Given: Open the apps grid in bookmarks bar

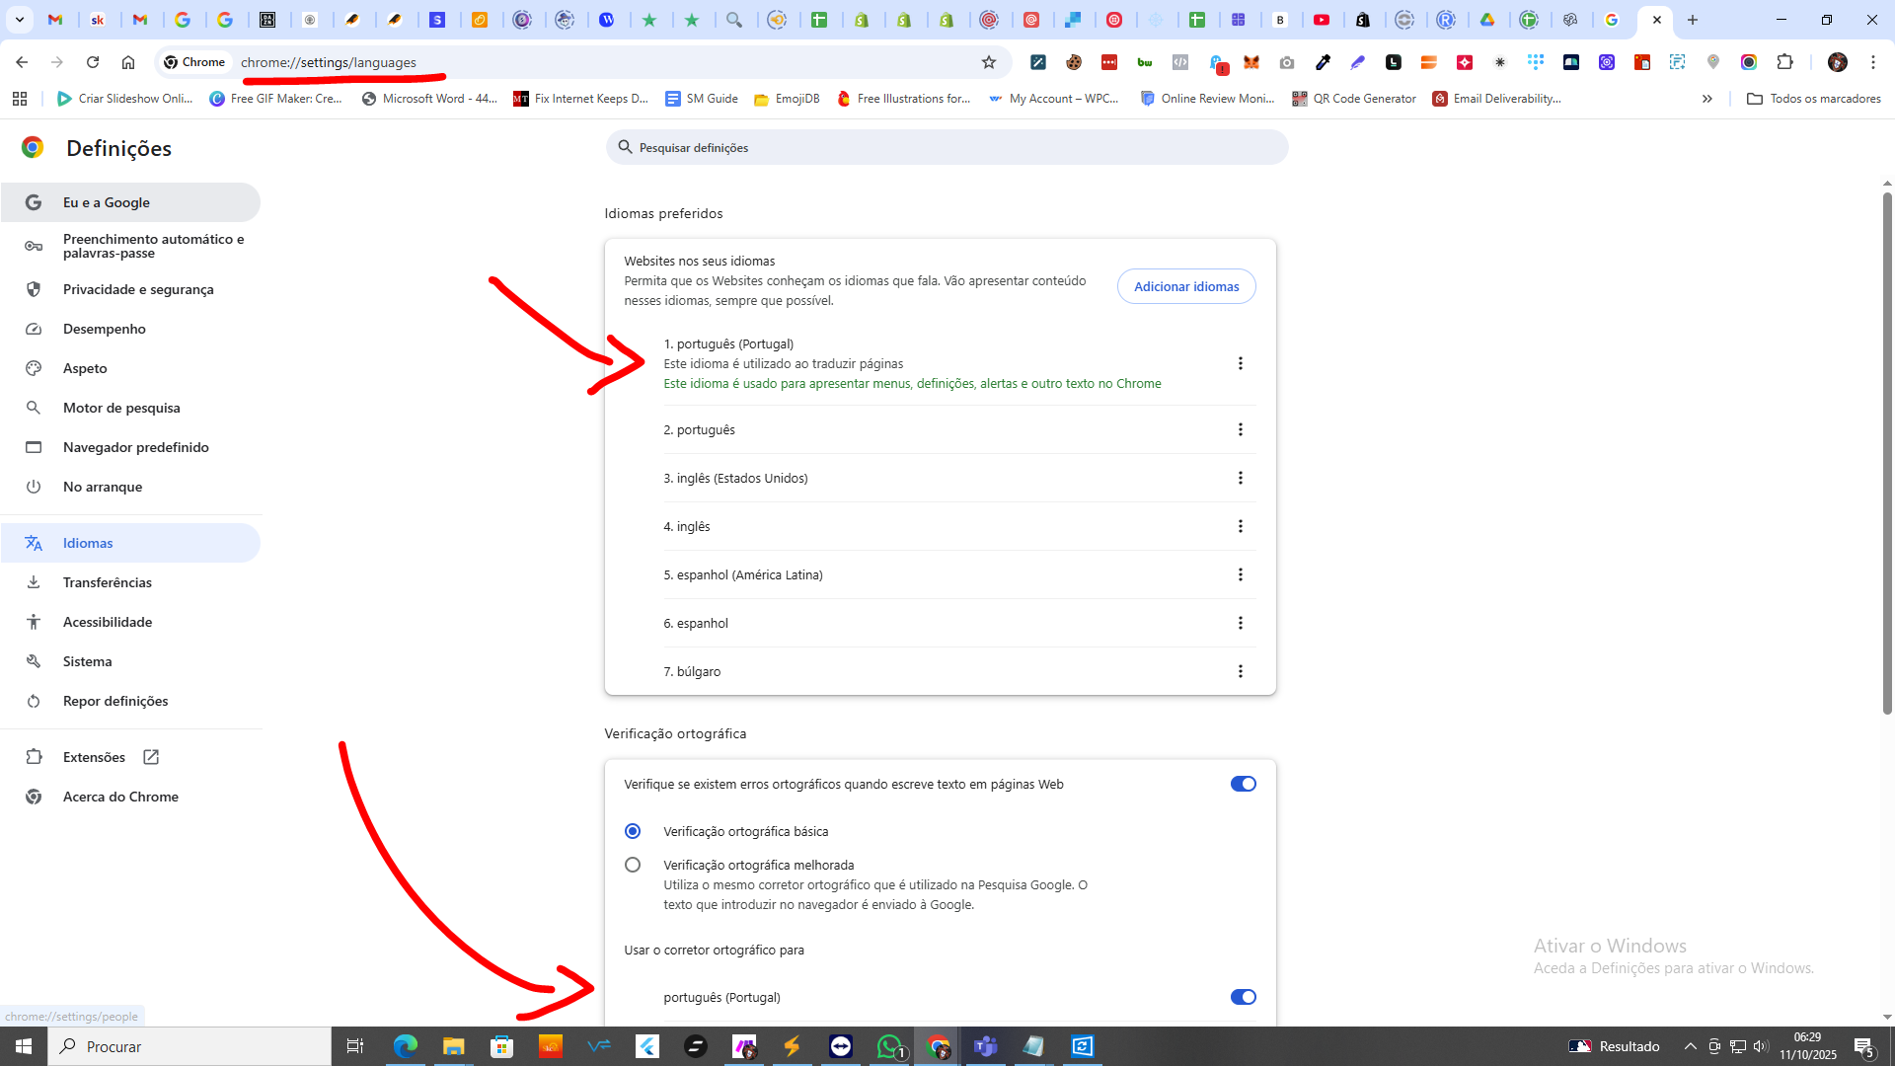Looking at the screenshot, I should coord(20,99).
